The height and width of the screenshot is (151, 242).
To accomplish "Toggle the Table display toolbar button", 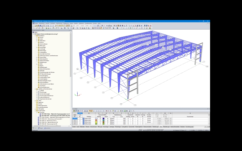I will [x=69, y=26].
